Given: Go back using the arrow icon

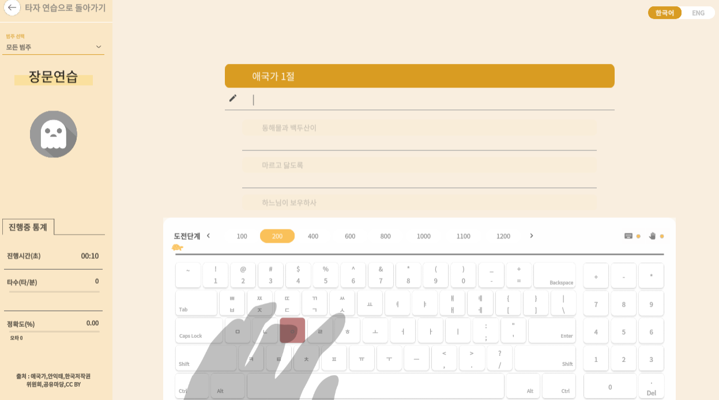Looking at the screenshot, I should coord(12,8).
